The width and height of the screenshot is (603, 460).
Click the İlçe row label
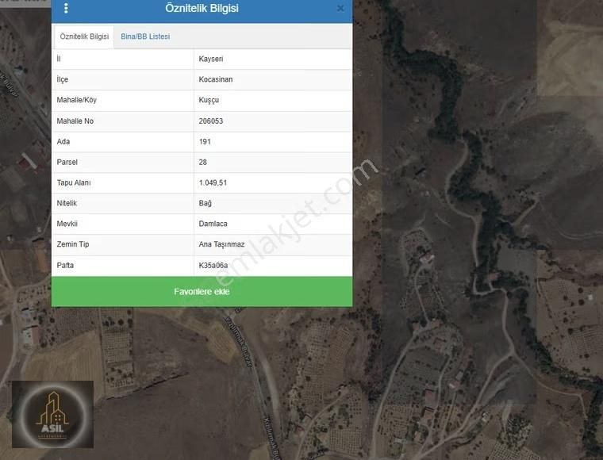pyautogui.click(x=63, y=79)
